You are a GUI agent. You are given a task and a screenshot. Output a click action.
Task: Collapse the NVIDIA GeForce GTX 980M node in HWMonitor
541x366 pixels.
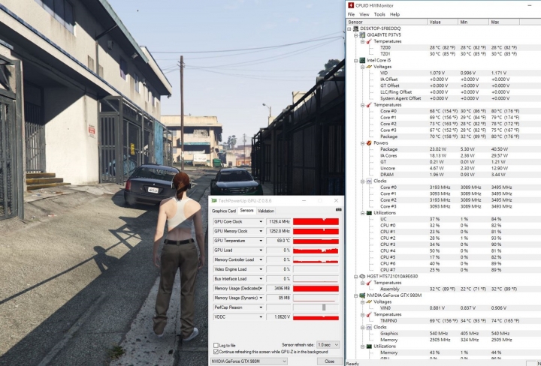coord(355,295)
